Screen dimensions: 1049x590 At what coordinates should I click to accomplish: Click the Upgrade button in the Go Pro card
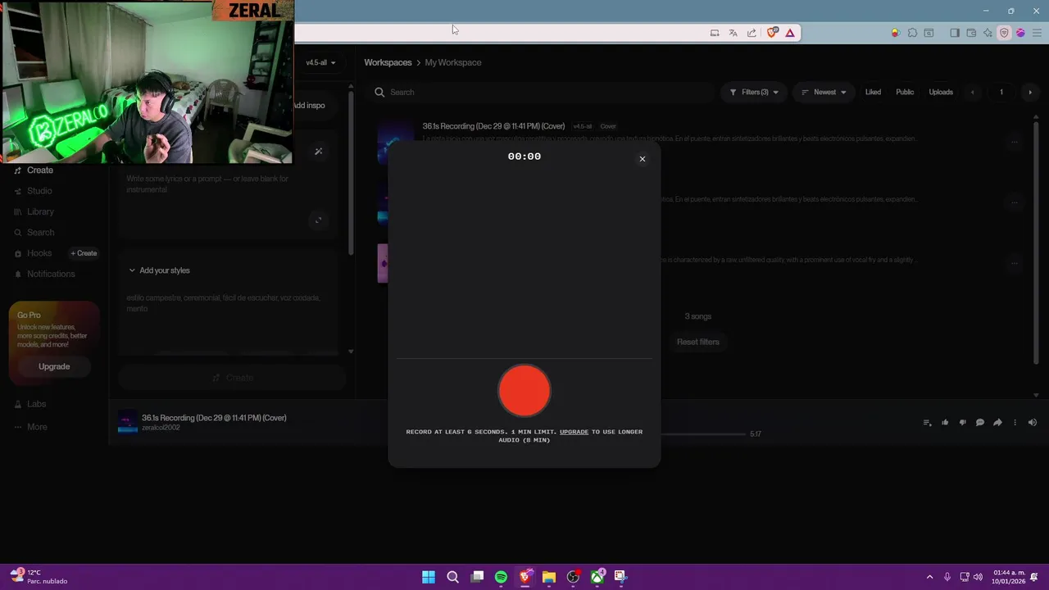coord(54,366)
